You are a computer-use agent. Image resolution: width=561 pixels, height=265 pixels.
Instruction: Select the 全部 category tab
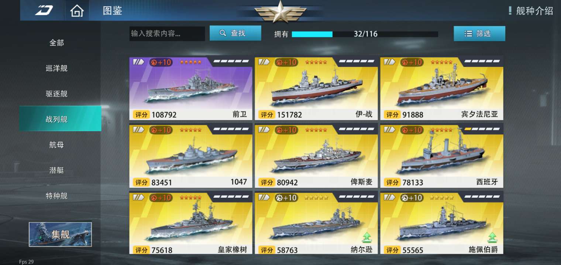[56, 43]
